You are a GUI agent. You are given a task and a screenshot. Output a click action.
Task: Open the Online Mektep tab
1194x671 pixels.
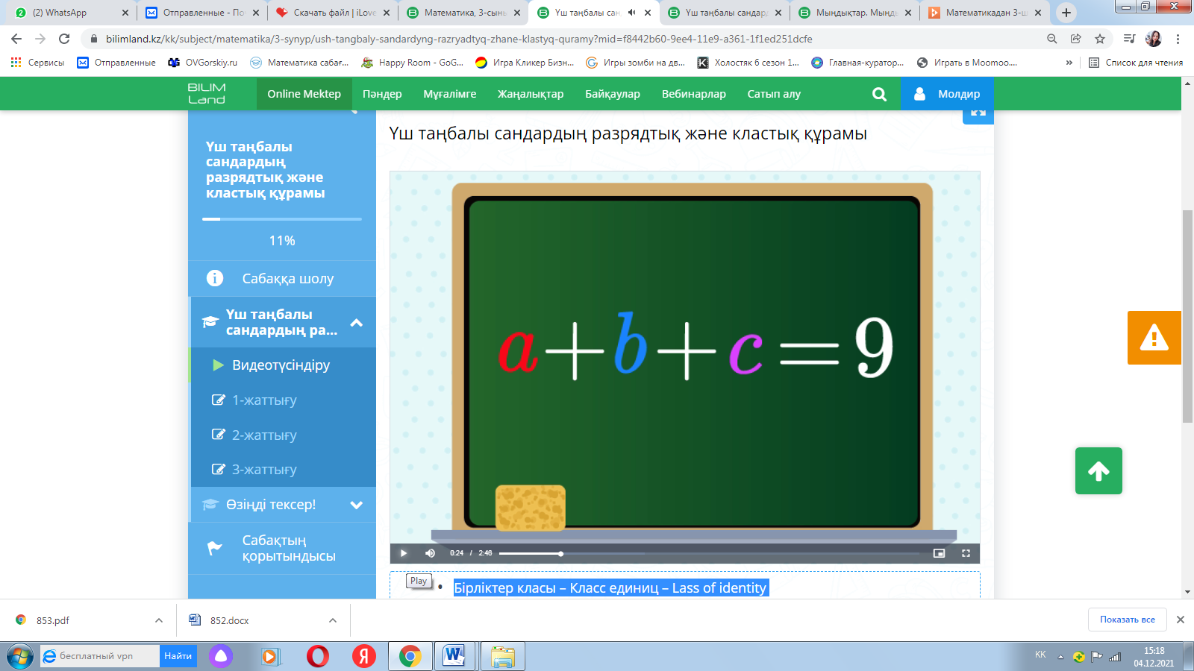tap(304, 94)
